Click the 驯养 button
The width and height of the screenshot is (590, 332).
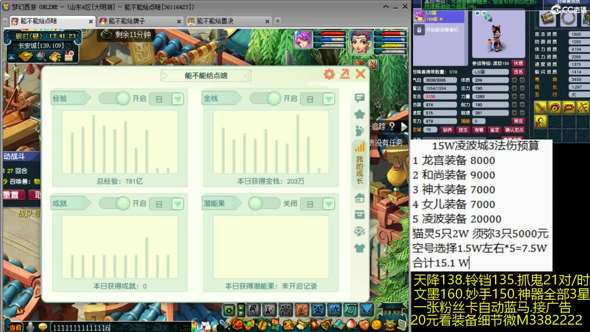click(x=447, y=130)
